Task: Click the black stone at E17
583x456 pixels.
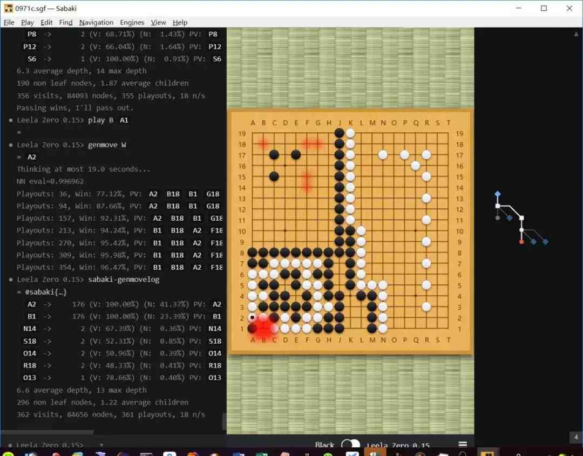Action: 296,154
